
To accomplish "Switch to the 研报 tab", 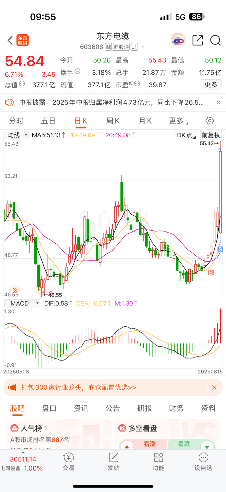I will click(x=144, y=408).
